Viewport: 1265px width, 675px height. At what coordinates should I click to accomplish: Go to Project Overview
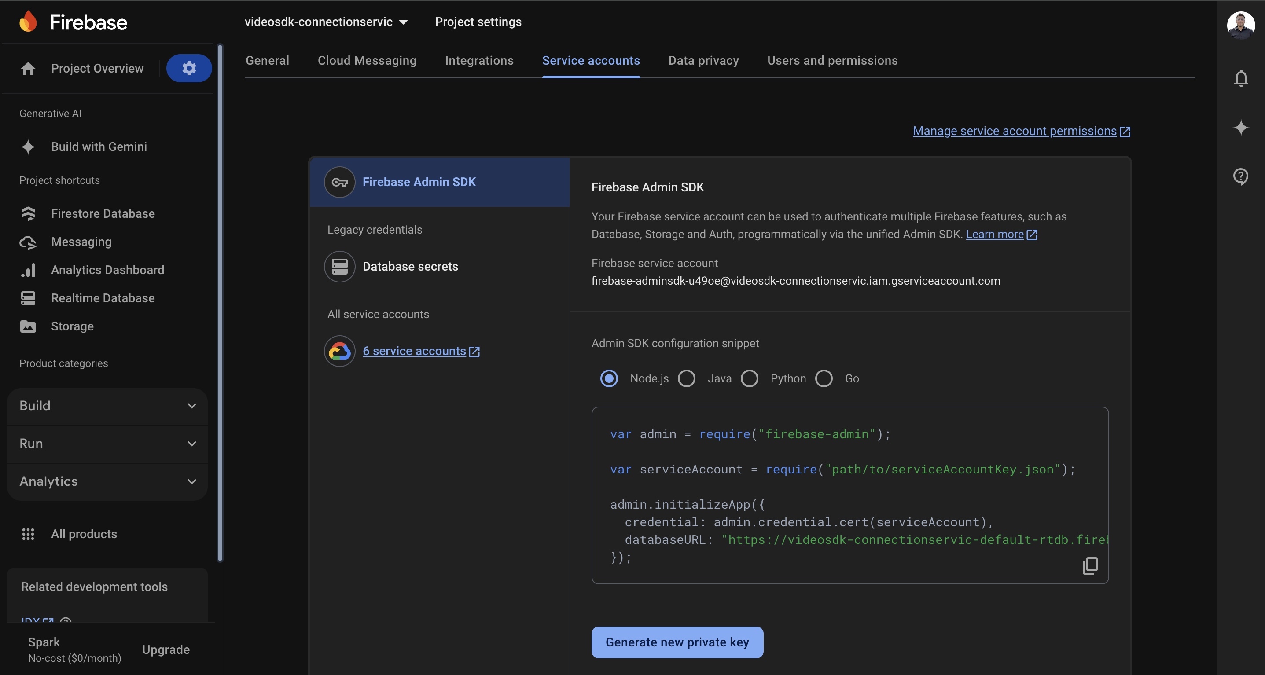(x=97, y=68)
